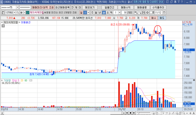196x115 pixels.
Task: Expand the dropdown next to speaker icon
Action: (25, 12)
